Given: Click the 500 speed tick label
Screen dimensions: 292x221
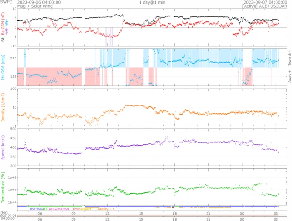Looking at the screenshot, I should [13, 129].
